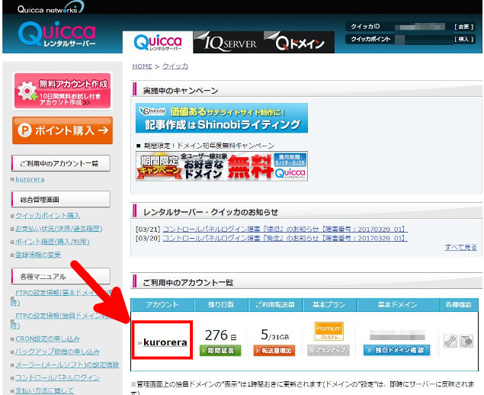Screen dimensions: 484x395
Task: Open the Quicca networks logo at top
Action: click(51, 8)
